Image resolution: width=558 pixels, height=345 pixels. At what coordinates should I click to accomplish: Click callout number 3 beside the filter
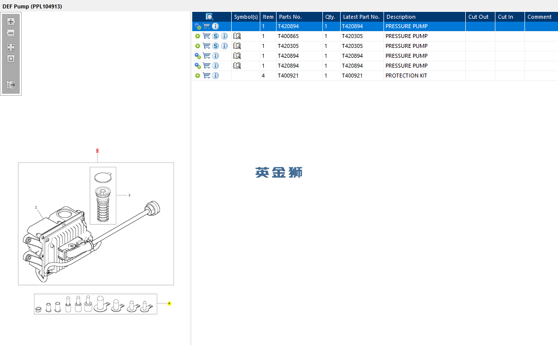pos(129,195)
